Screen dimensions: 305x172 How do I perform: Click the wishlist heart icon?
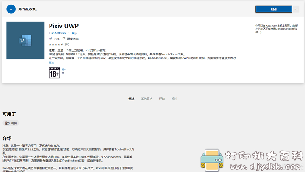64,39
